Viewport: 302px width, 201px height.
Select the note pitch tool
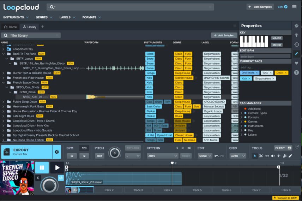pos(284,156)
